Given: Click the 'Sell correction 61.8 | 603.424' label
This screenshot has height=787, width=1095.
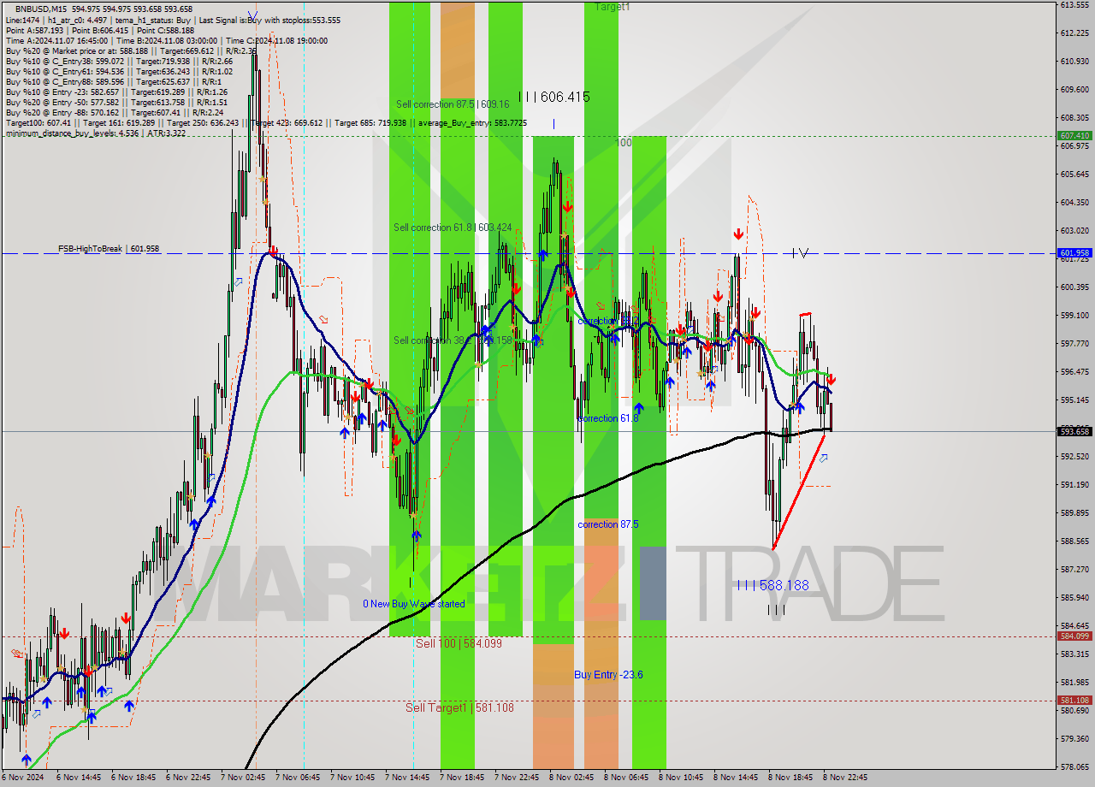Looking at the screenshot, I should (453, 228).
